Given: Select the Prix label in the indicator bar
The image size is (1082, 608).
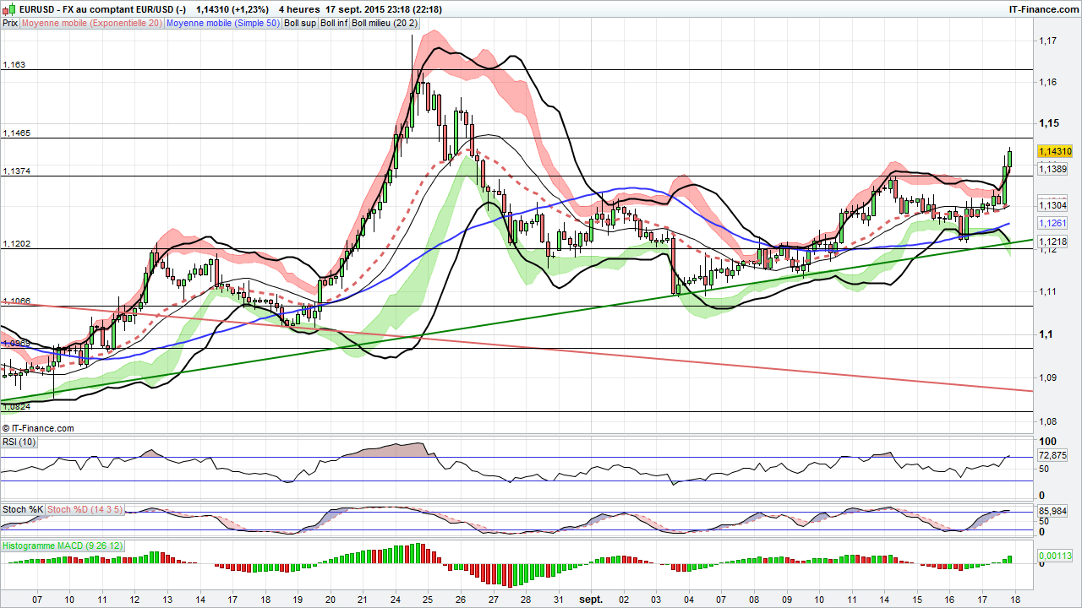Looking at the screenshot, I should pos(9,24).
